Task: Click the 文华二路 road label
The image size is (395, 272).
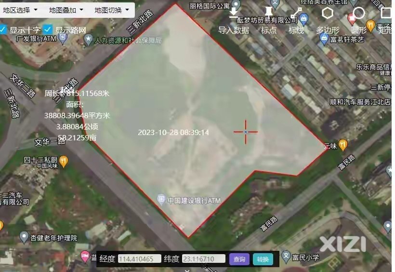Action: pyautogui.click(x=22, y=86)
